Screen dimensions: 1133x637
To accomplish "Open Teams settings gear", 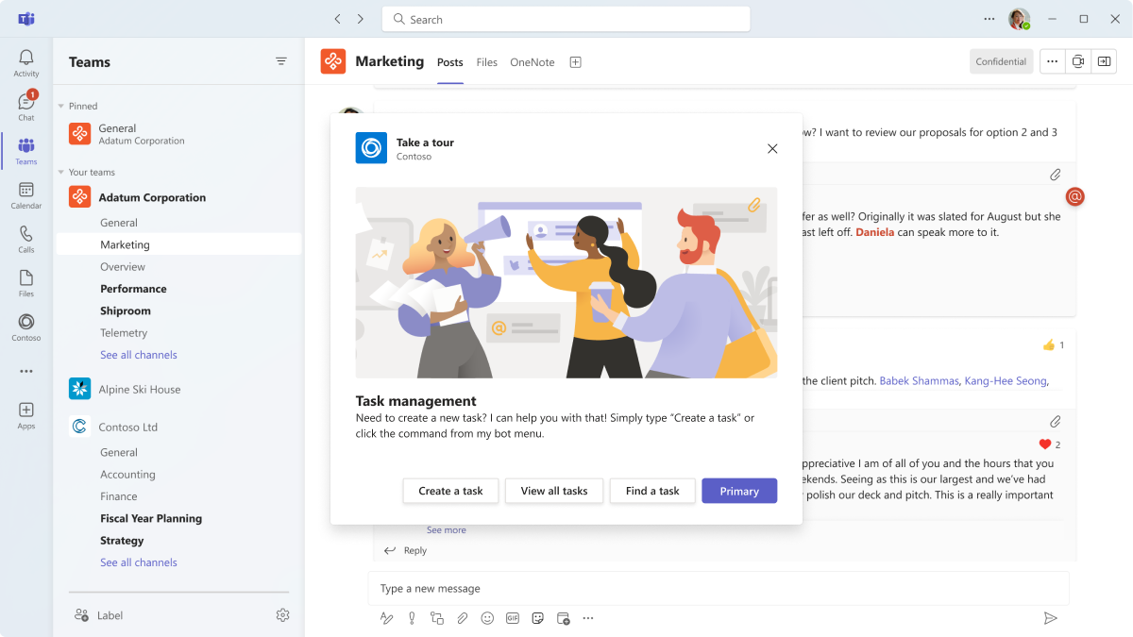I will point(282,615).
